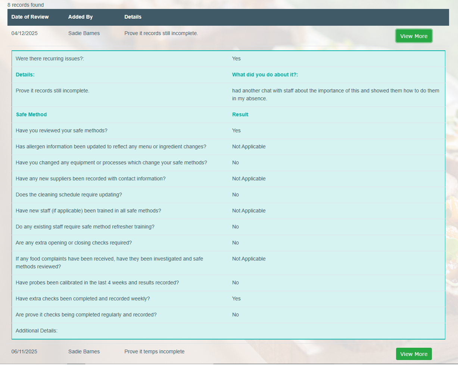
Task: Click Not Applicable result for allergen information
Action: tap(249, 146)
